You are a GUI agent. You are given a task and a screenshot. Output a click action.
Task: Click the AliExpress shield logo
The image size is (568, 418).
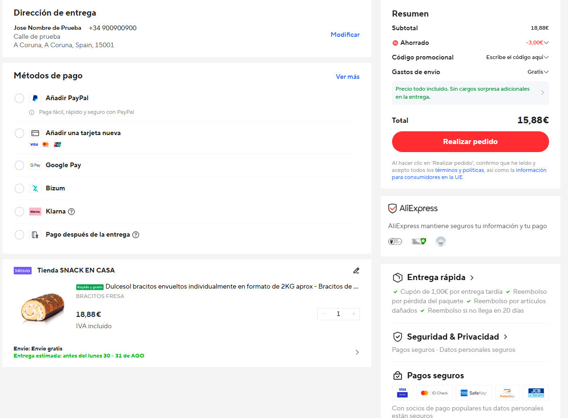[393, 209]
